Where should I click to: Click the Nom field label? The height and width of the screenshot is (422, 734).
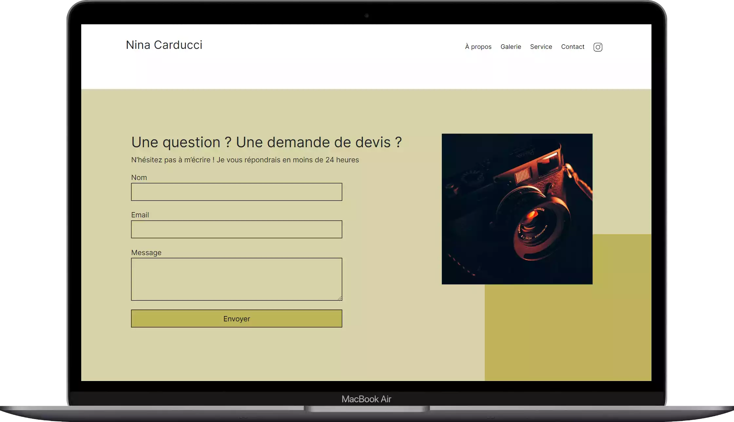coord(139,177)
